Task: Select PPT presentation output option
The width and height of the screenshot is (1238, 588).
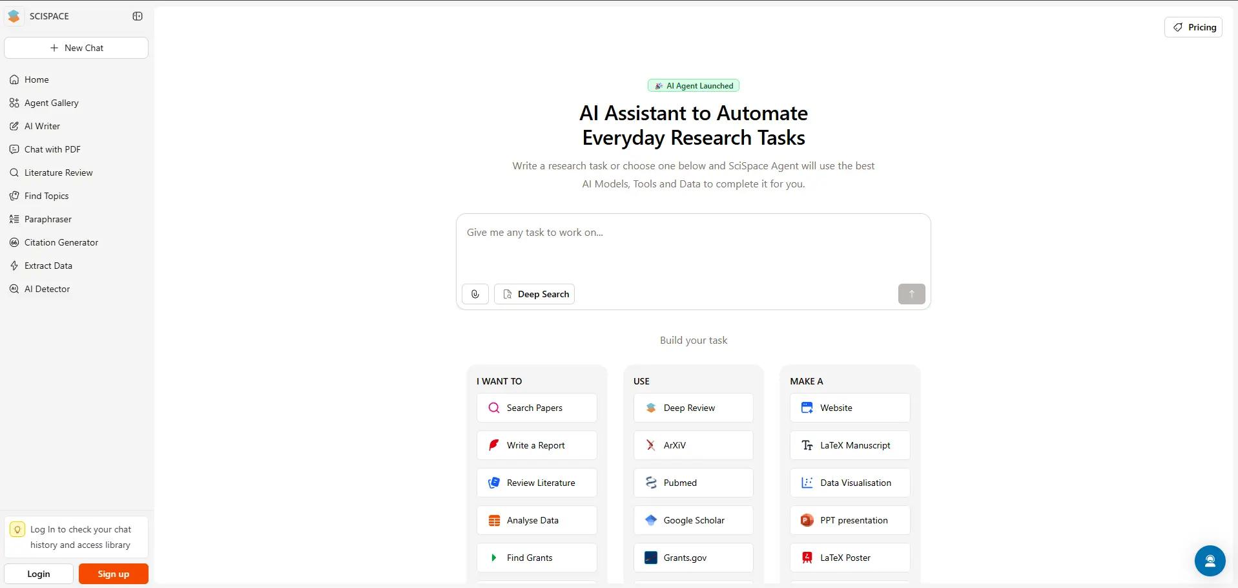Action: pyautogui.click(x=850, y=520)
